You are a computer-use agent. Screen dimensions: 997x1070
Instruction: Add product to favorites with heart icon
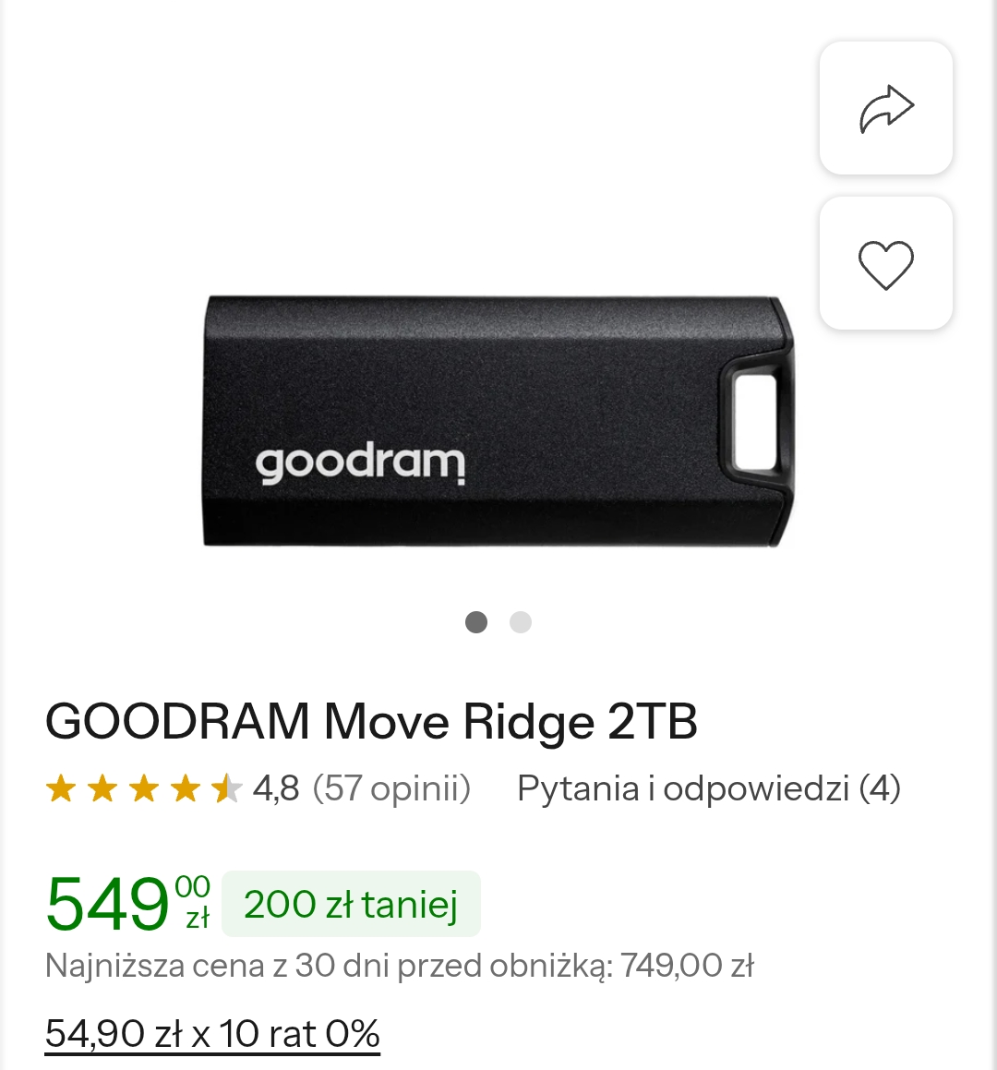[x=886, y=264]
